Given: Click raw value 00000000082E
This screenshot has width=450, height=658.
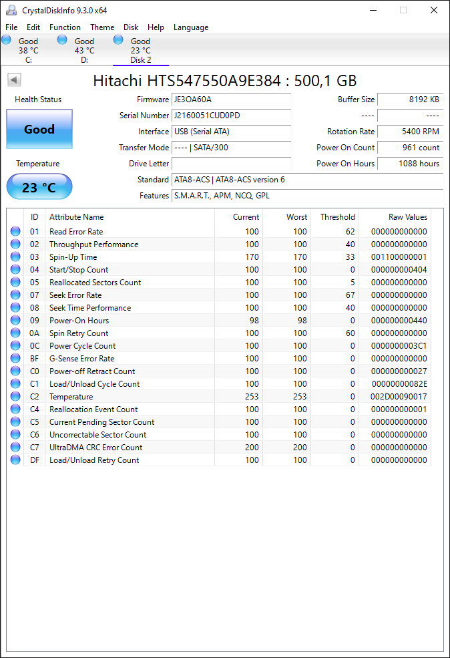Looking at the screenshot, I should [399, 384].
